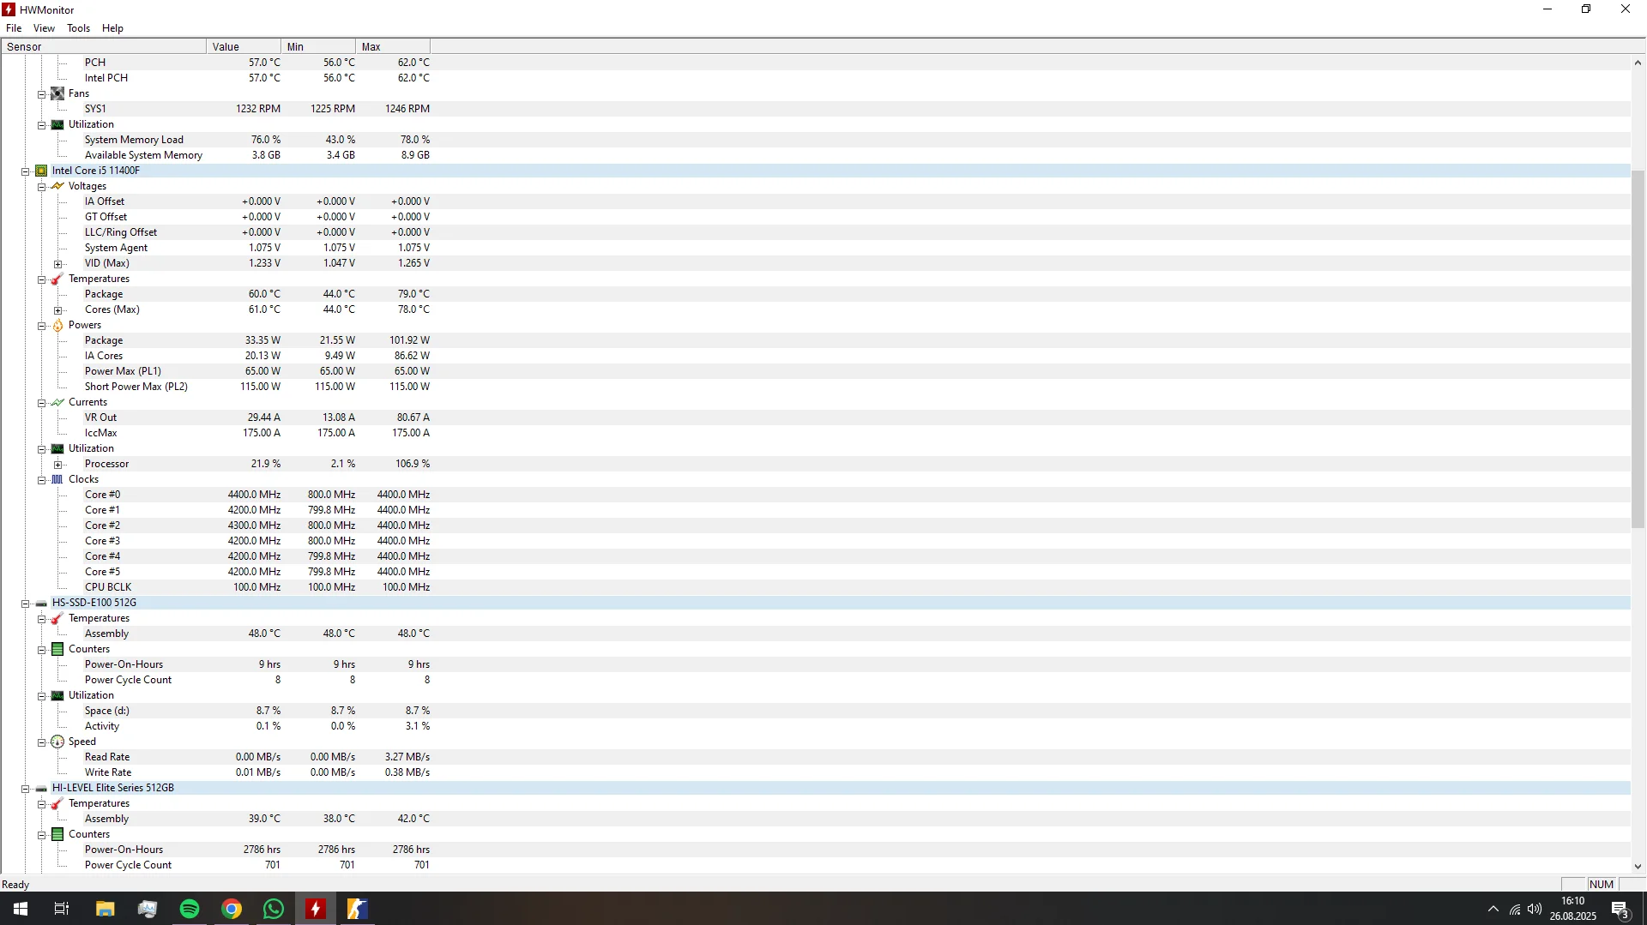The image size is (1647, 925).
Task: Collapse the HS-SSD-E100 512G node
Action: click(x=26, y=604)
